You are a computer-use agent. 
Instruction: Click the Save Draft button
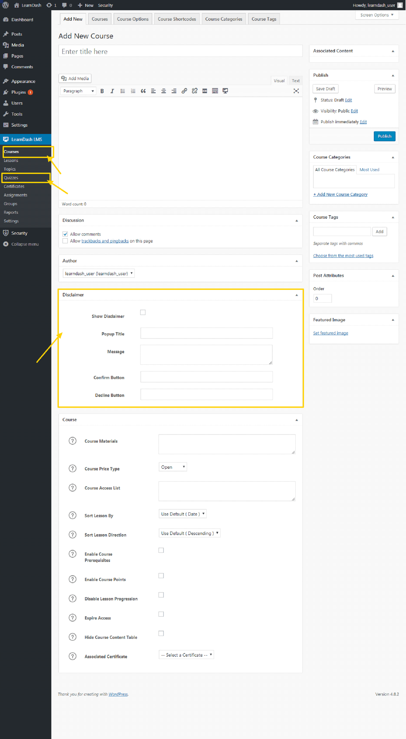tap(325, 89)
